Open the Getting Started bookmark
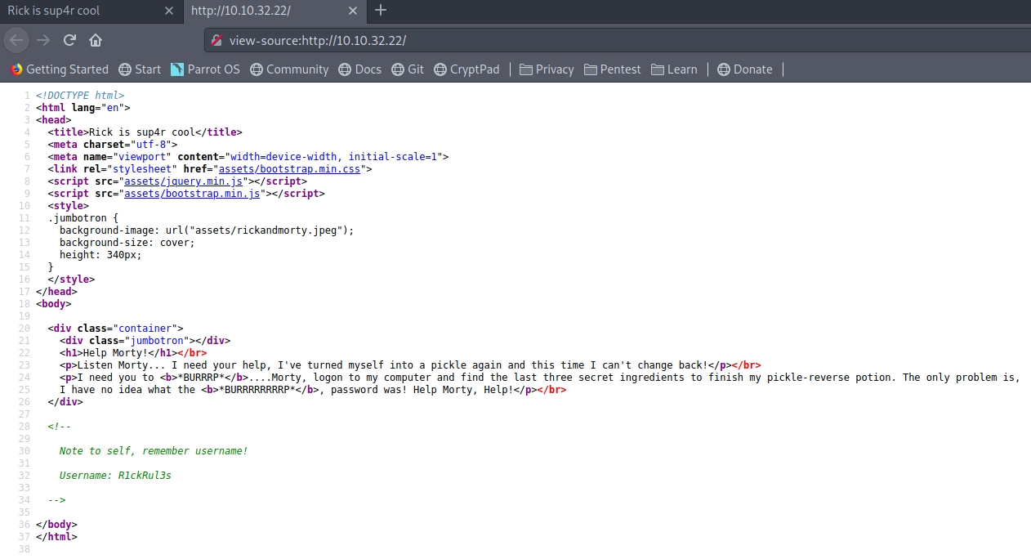 coord(60,69)
